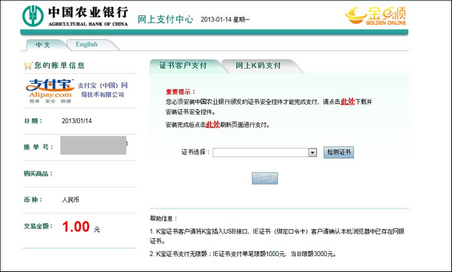This screenshot has width=452, height=272.
Task: Select the 证书客户支付 tab
Action: pos(183,66)
